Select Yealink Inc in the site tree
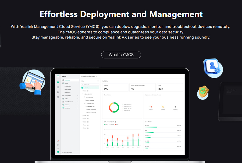 pyautogui.click(x=86, y=88)
